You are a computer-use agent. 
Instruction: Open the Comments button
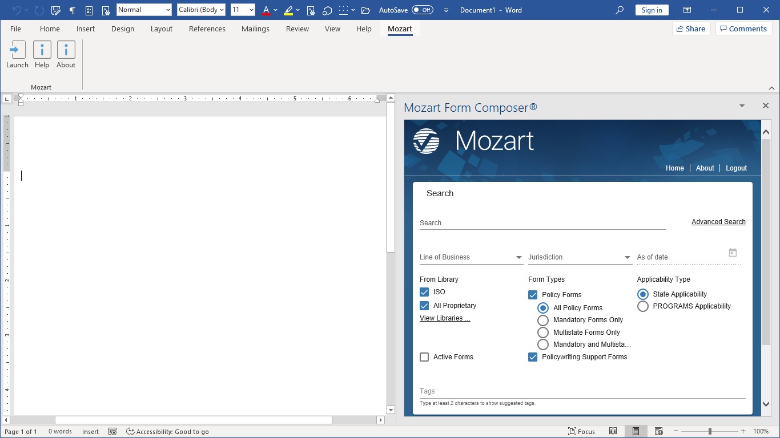744,29
